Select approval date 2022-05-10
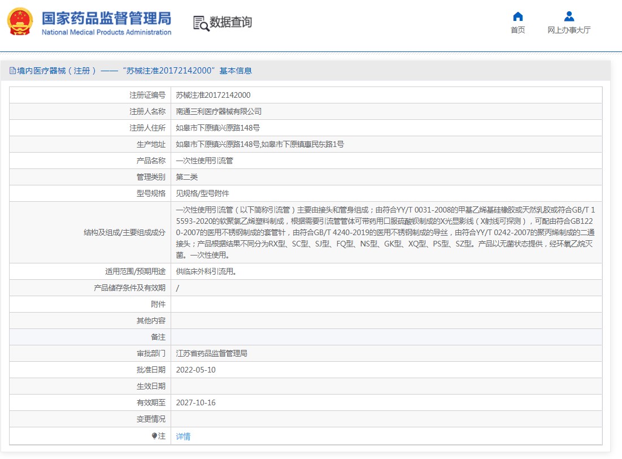 click(x=195, y=370)
